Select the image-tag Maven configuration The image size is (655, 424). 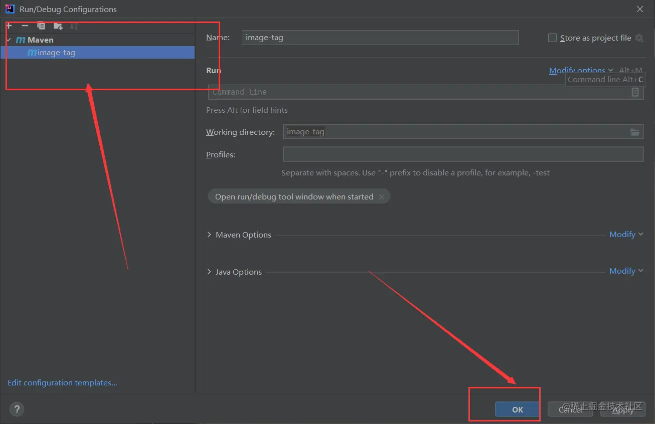pos(97,53)
